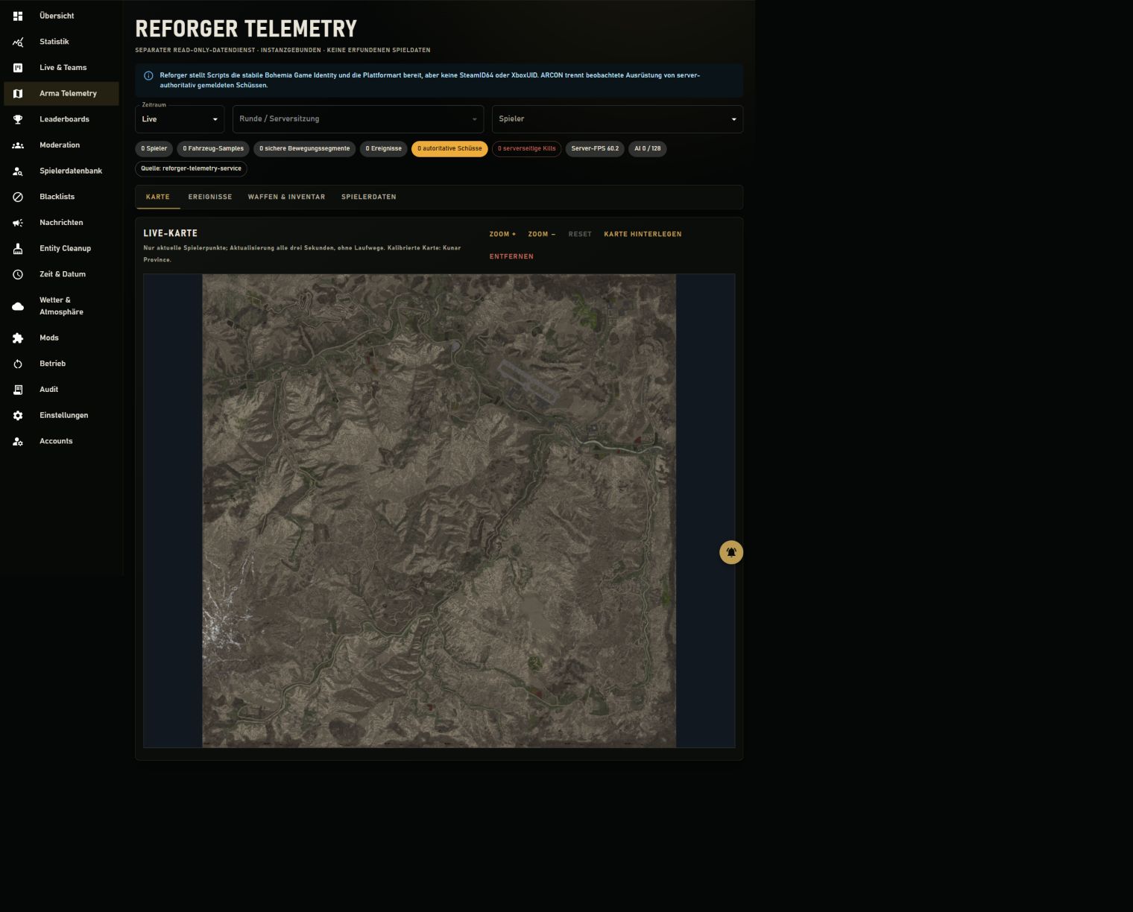Click the Server-FPS 60.2 chip

(x=595, y=148)
